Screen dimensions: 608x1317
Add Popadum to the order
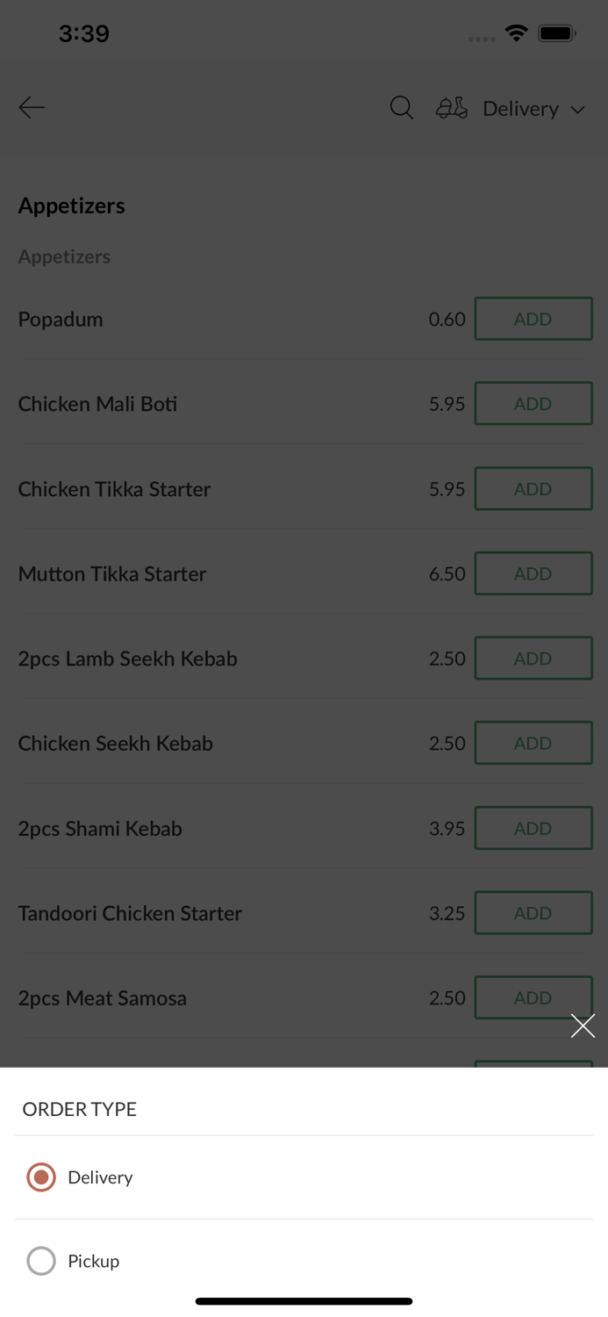[x=533, y=318]
